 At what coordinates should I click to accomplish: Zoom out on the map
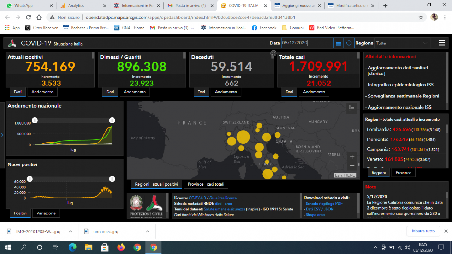tap(352, 166)
